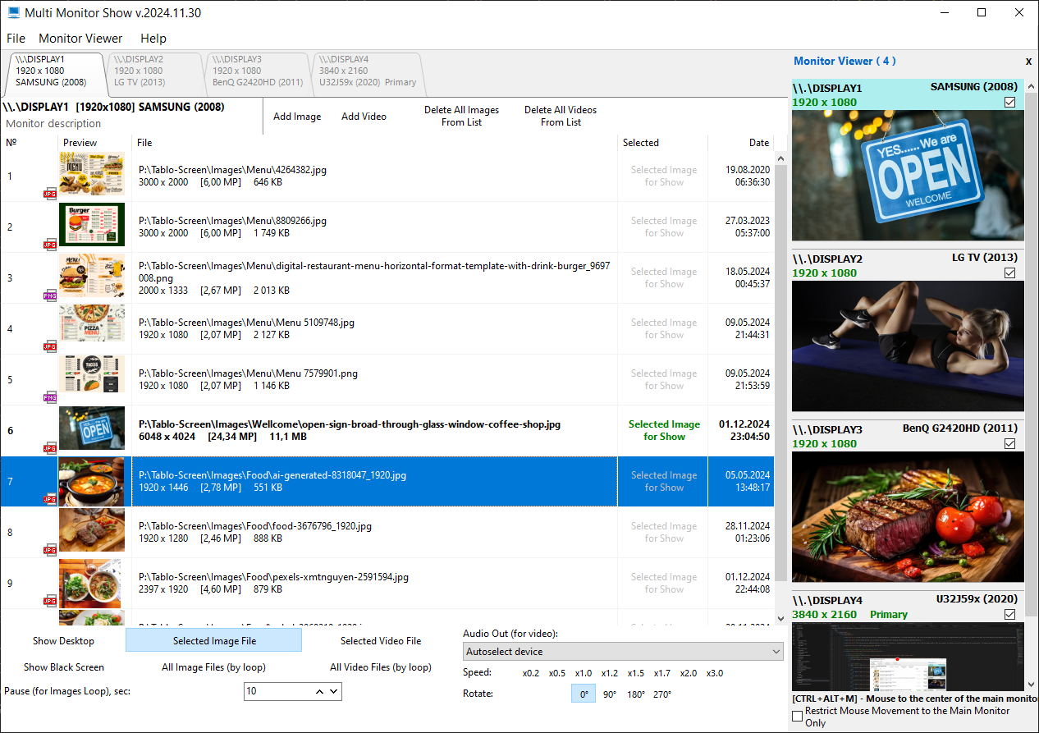Click the open sign thumbnail in row 6
Image resolution: width=1039 pixels, height=733 pixels.
coord(92,428)
